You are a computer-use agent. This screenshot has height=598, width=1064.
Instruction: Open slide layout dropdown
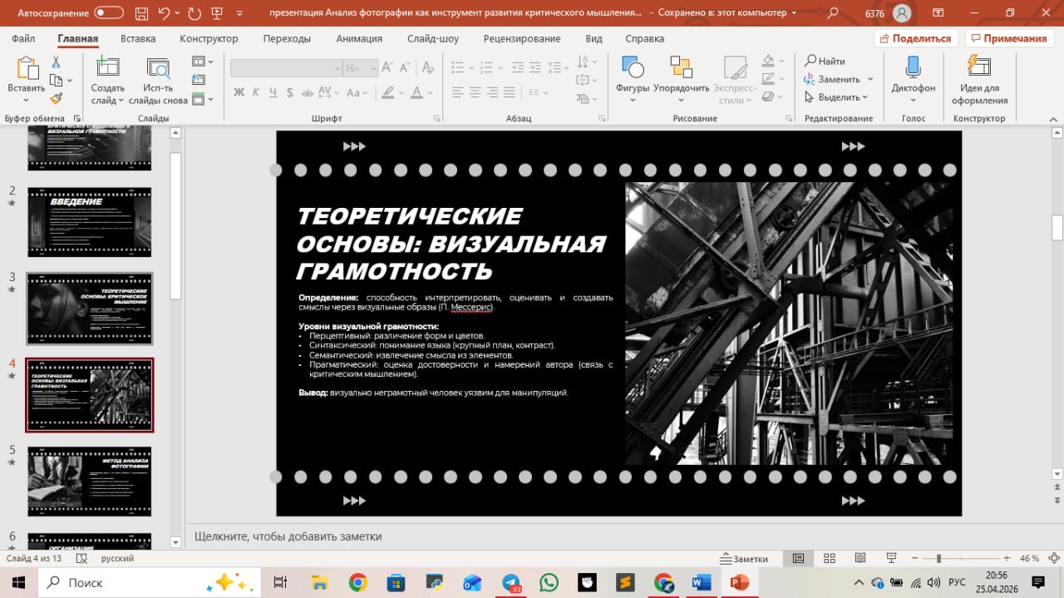click(202, 62)
